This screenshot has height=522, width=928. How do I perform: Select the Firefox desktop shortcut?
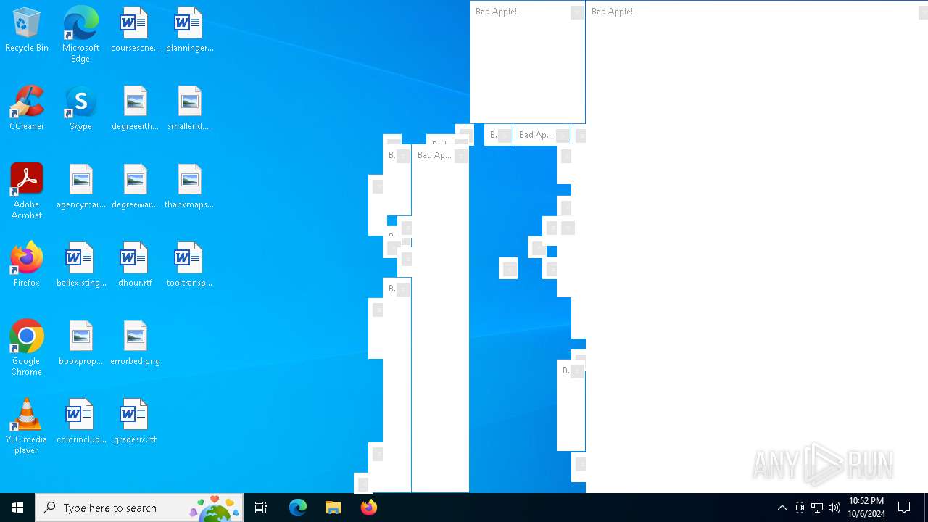pyautogui.click(x=27, y=265)
